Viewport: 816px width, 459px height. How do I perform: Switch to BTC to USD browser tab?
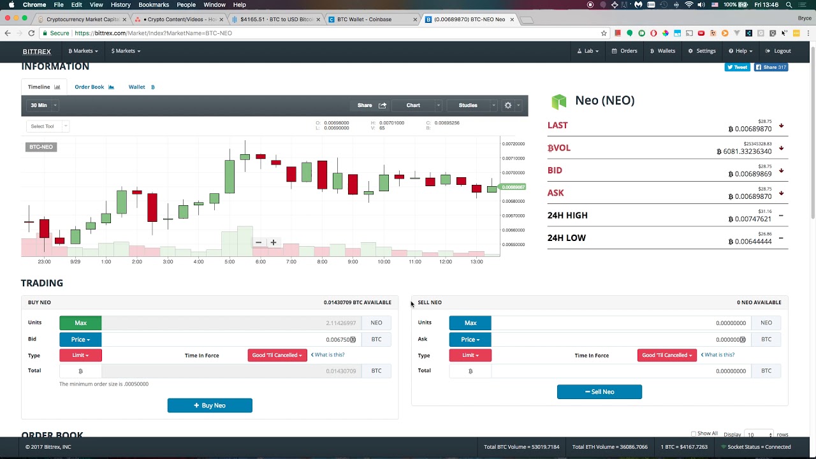click(277, 19)
